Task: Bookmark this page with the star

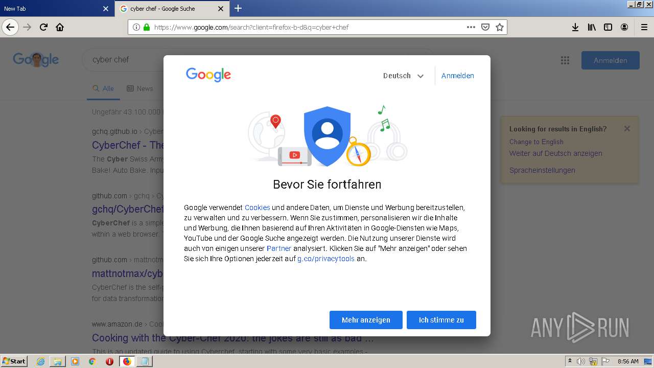Action: point(500,27)
